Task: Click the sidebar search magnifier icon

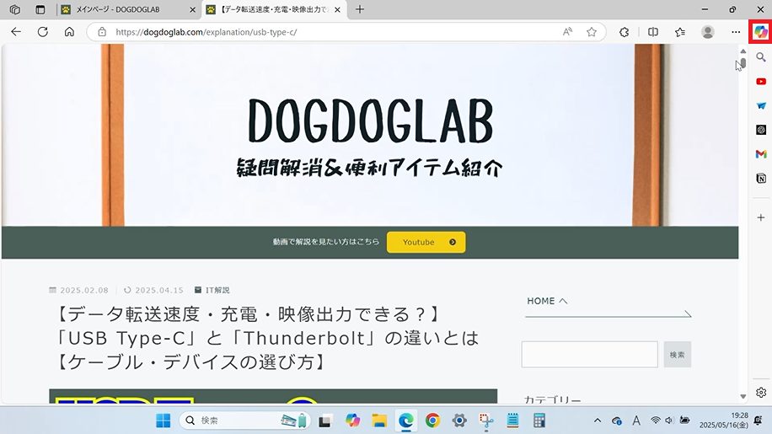Action: (x=760, y=56)
